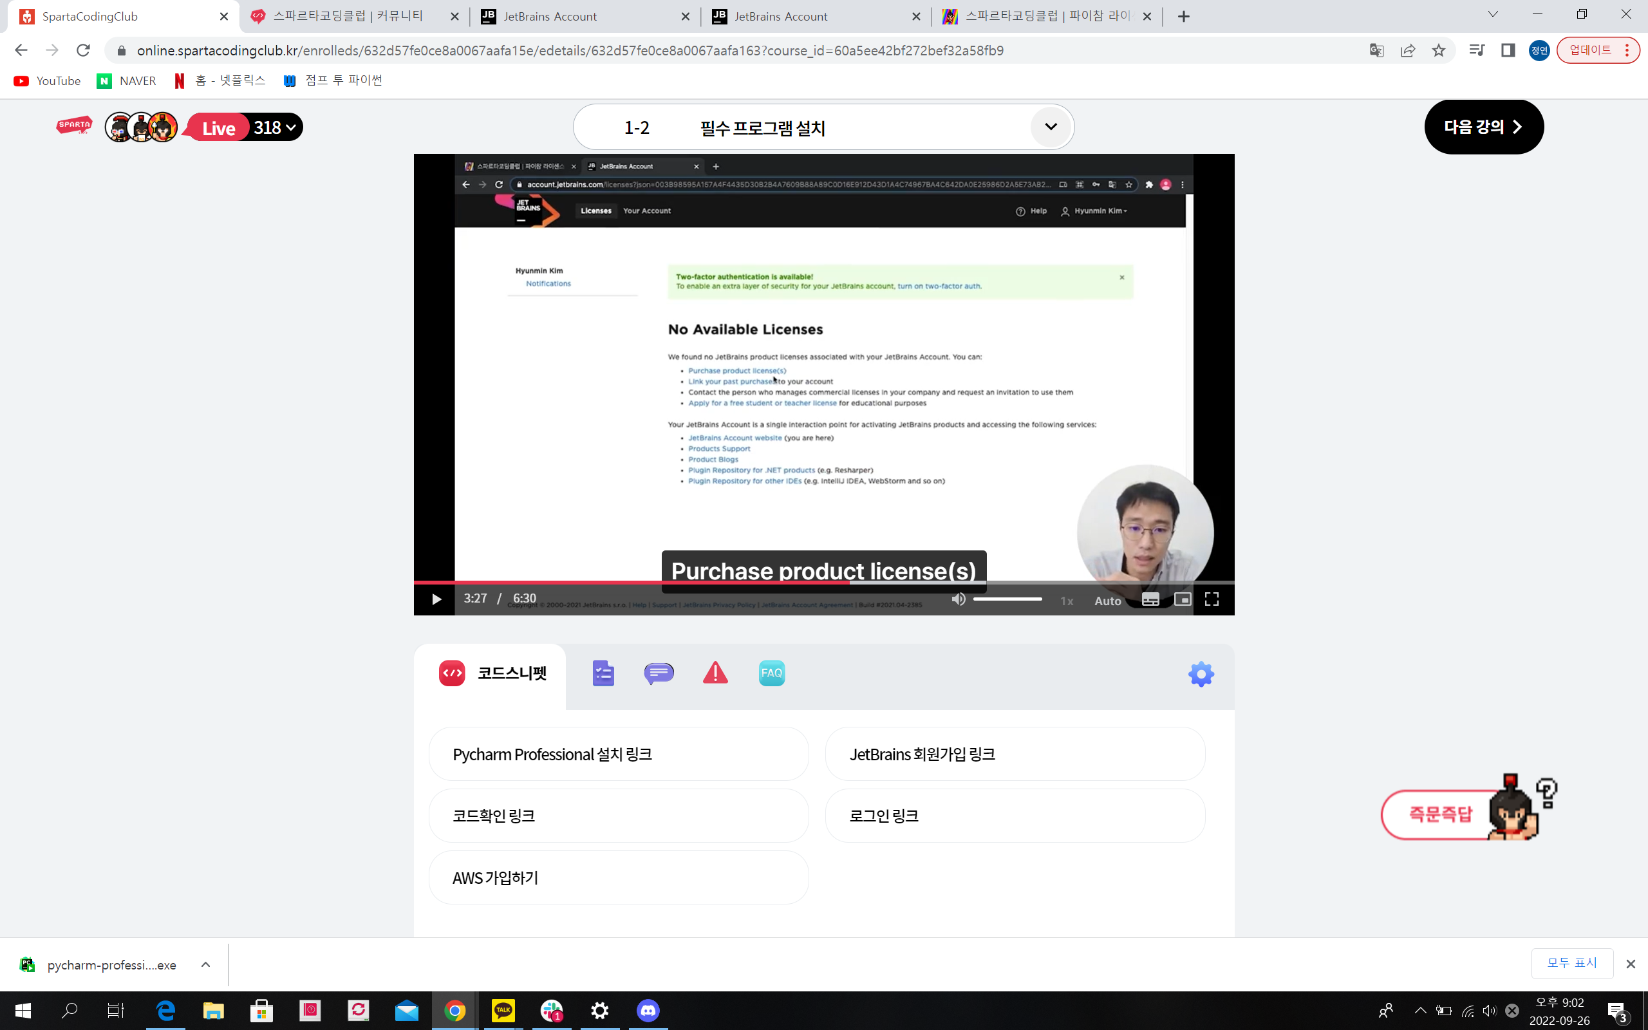Expand pycharm download options chevron
The width and height of the screenshot is (1648, 1030).
tap(205, 964)
